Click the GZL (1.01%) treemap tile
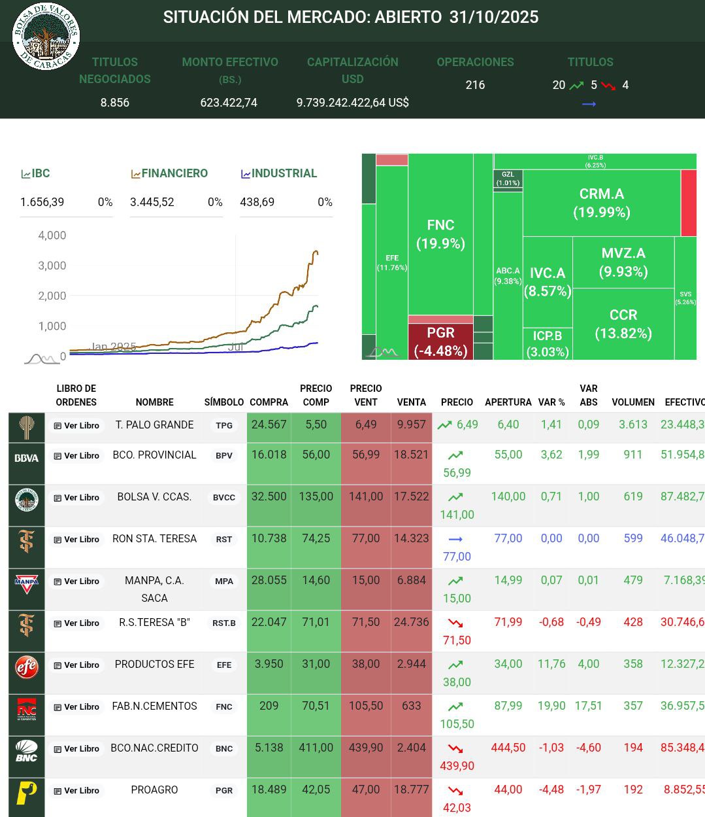This screenshot has height=817, width=705. point(508,179)
